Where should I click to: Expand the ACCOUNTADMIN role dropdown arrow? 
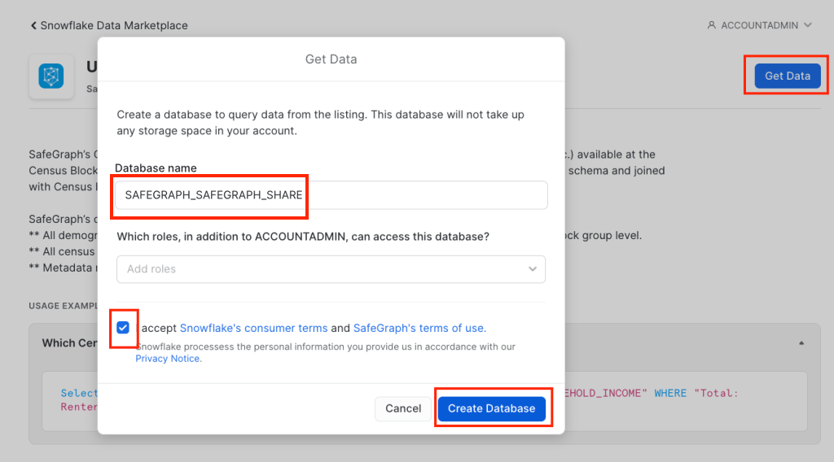click(807, 26)
